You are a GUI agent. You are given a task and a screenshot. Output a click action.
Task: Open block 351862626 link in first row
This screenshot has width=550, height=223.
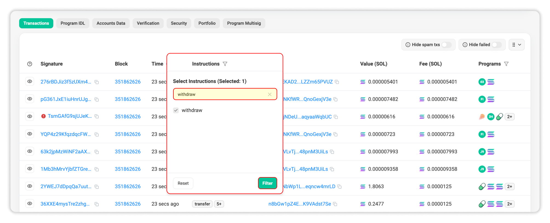pyautogui.click(x=128, y=82)
